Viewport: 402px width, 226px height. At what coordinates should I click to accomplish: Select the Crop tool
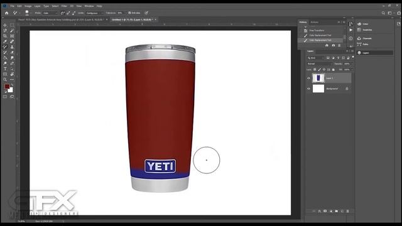(5, 36)
